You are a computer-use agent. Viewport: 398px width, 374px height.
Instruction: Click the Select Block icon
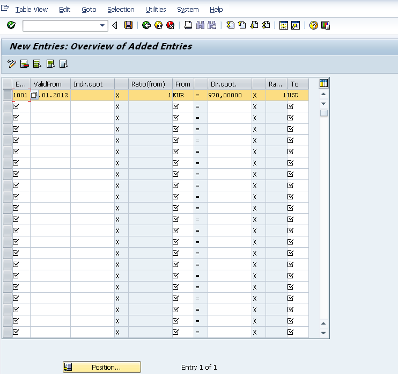pyautogui.click(x=50, y=64)
